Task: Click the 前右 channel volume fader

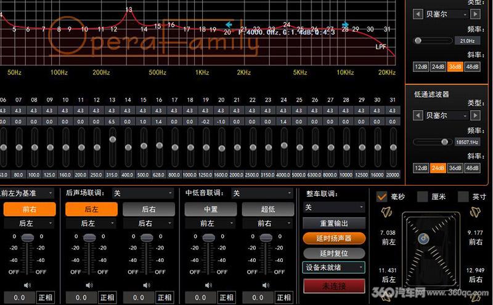Action: tap(27, 238)
